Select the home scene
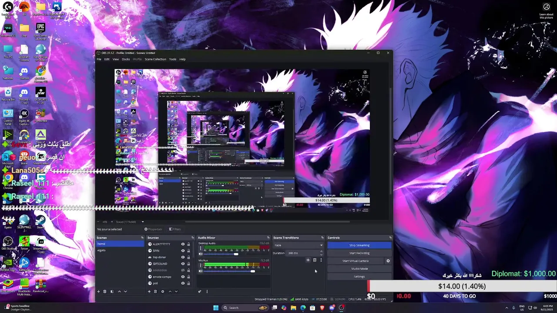This screenshot has width=557, height=313. pos(120,244)
